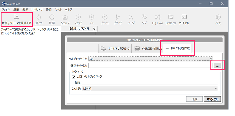
Task: Close the 新規リポジトリ tab with X
Action: pyautogui.click(x=94, y=29)
